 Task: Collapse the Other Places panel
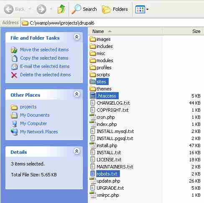click(77, 94)
